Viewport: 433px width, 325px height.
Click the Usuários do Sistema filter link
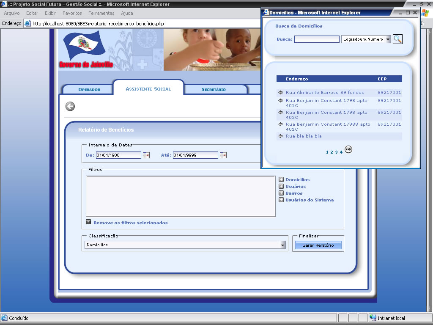310,200
